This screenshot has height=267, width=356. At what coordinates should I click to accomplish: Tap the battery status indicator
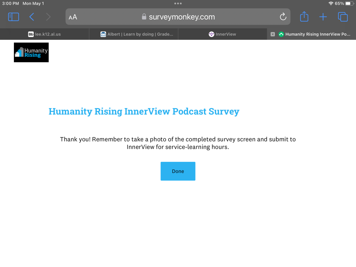(350, 4)
